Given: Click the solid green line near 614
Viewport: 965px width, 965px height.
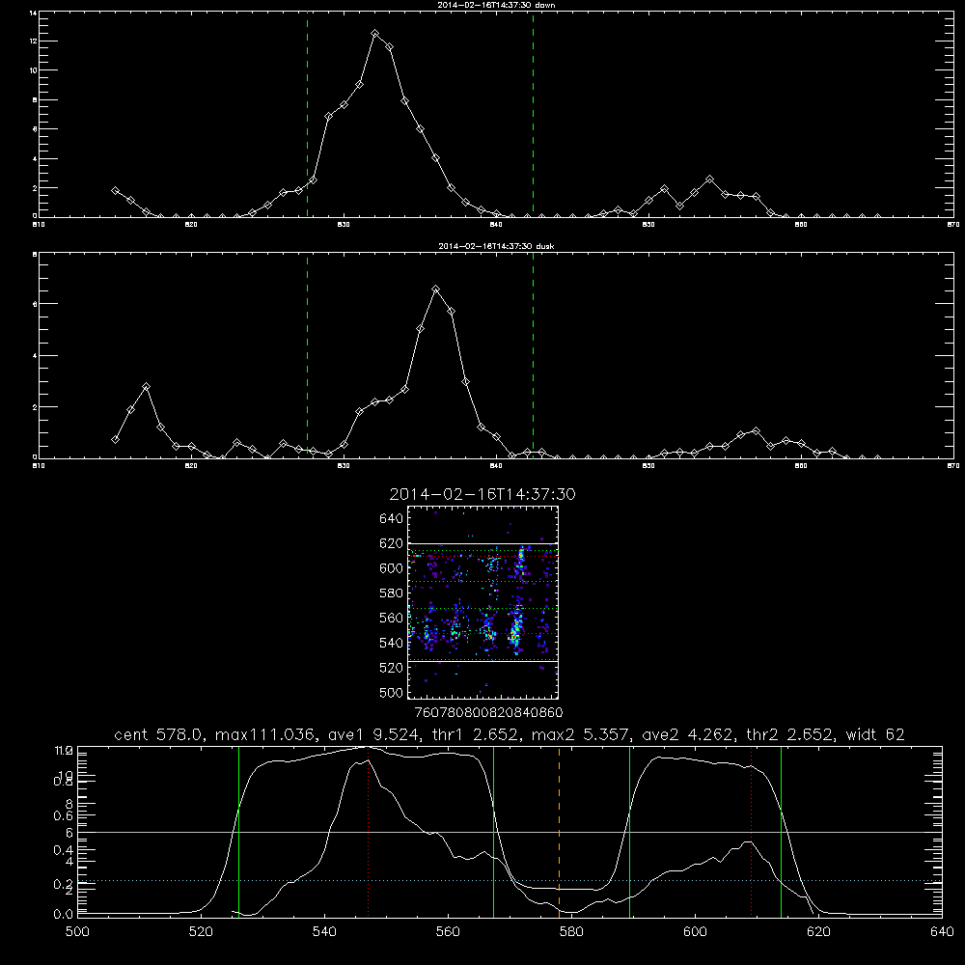Looking at the screenshot, I should click(781, 831).
